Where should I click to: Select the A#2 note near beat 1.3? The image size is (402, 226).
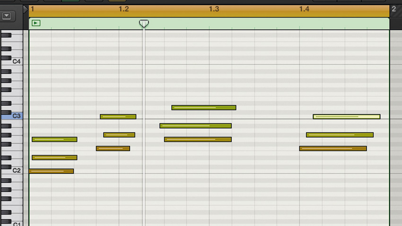pos(196,126)
